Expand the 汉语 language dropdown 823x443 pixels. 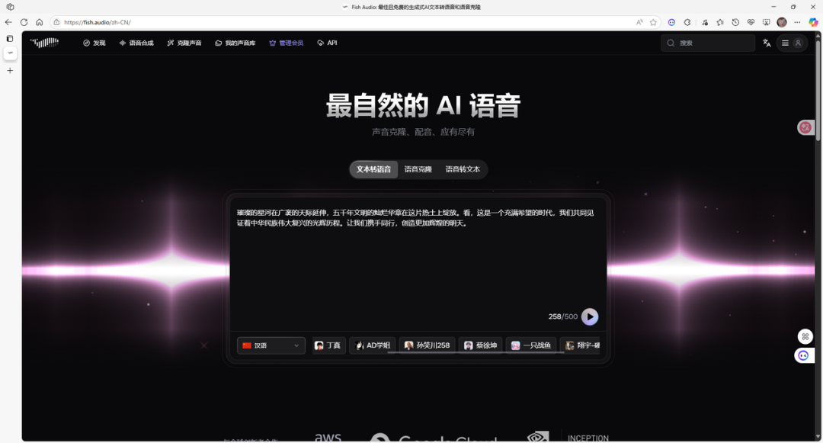point(271,345)
